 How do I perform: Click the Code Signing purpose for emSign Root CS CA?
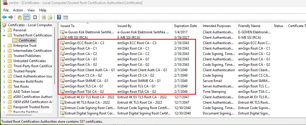[213, 75]
